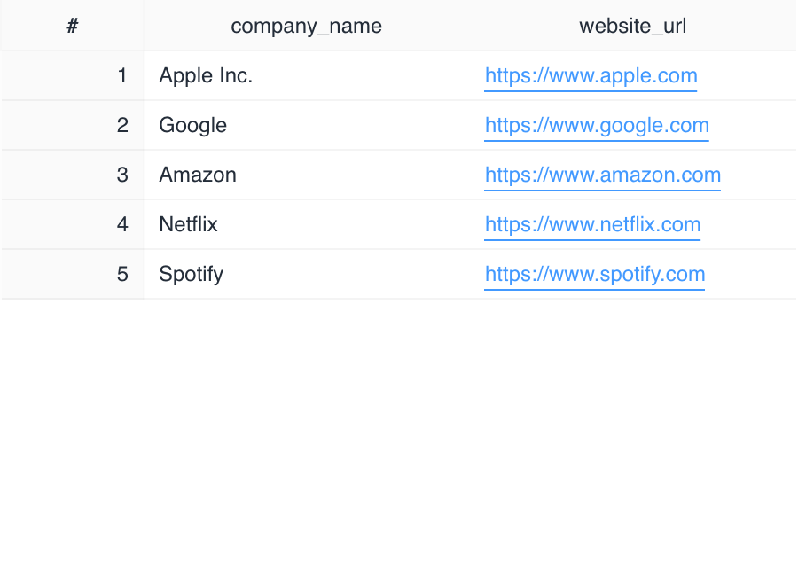Click the company_name column header

[x=306, y=26]
